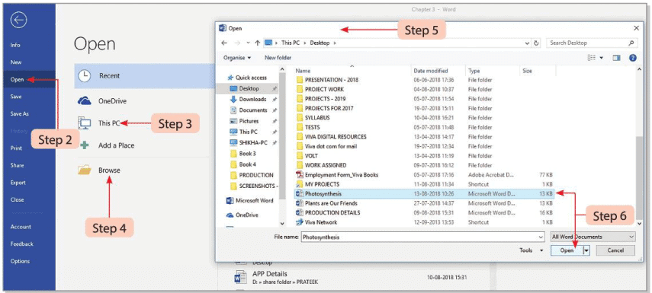Click the Add a Place plus icon
The image size is (652, 293).
click(85, 145)
